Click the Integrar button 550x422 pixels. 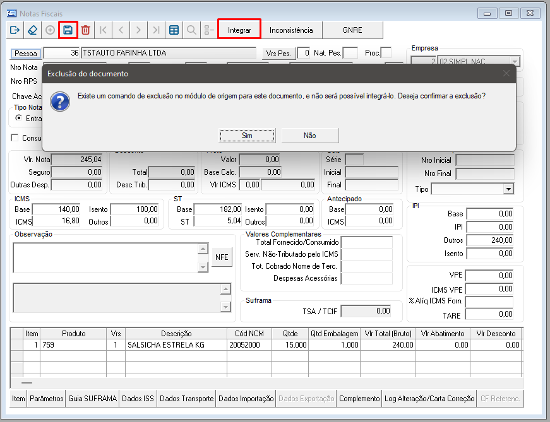tap(239, 30)
